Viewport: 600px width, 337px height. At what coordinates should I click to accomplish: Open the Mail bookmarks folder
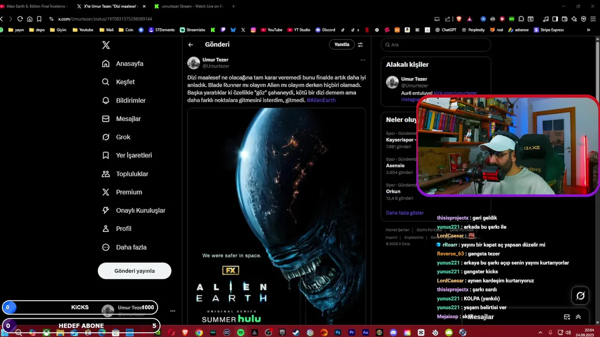pyautogui.click(x=106, y=29)
